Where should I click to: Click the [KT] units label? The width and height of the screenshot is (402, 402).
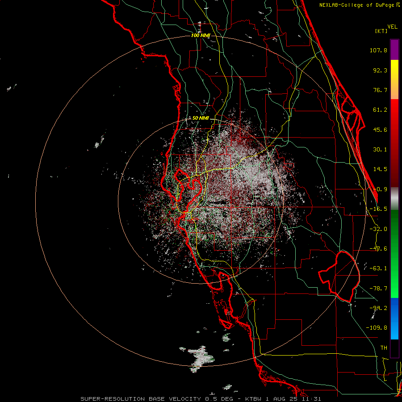point(381,31)
